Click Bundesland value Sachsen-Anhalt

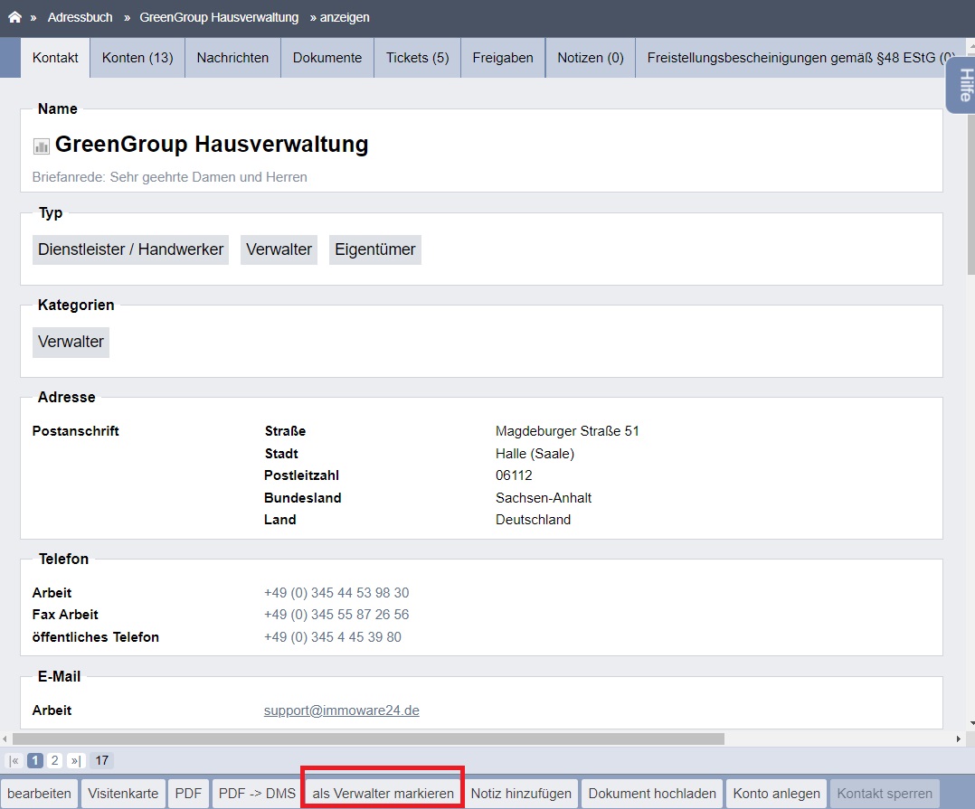(544, 498)
